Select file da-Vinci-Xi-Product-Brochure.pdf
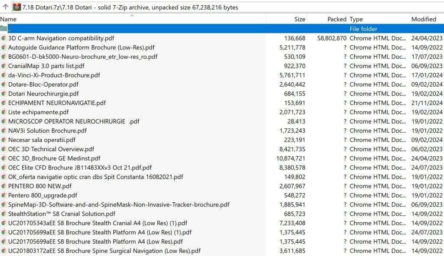444x256 pixels. [54, 75]
